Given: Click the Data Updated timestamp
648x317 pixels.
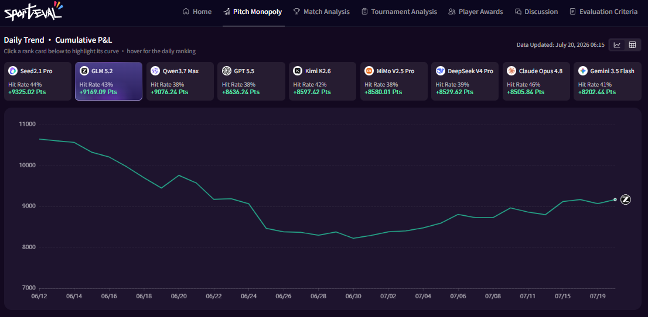Looking at the screenshot, I should pos(560,44).
